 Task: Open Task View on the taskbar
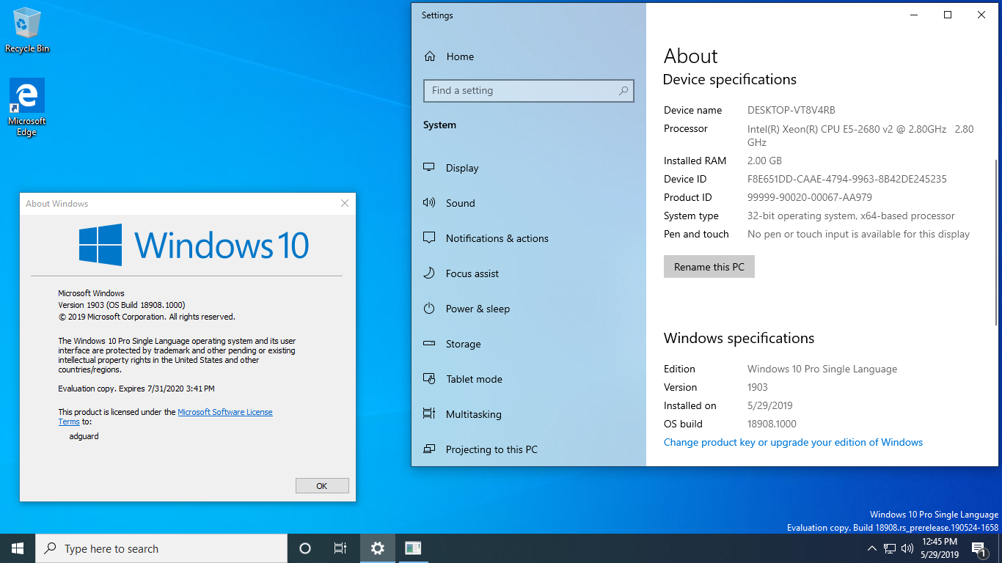point(340,548)
